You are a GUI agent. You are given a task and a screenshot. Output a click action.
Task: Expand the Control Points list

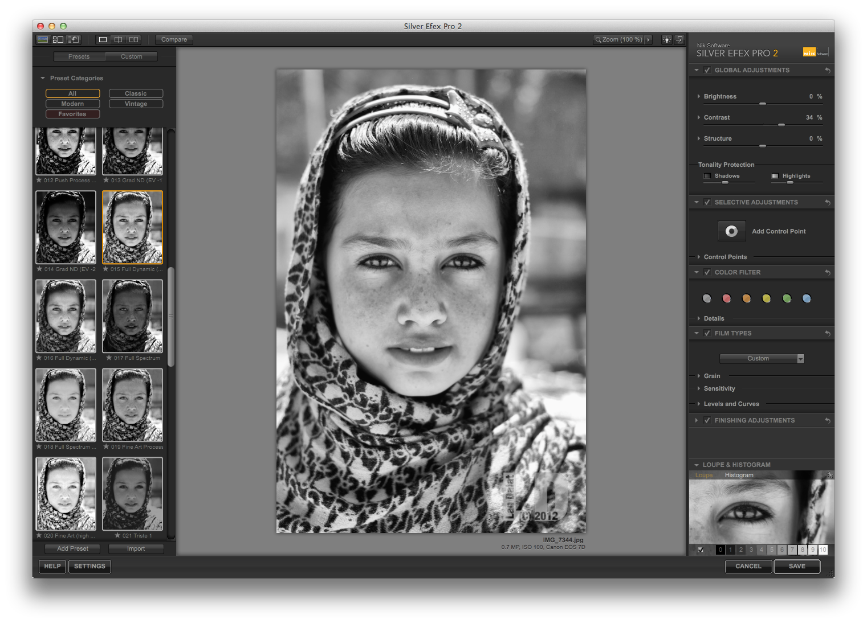(699, 257)
